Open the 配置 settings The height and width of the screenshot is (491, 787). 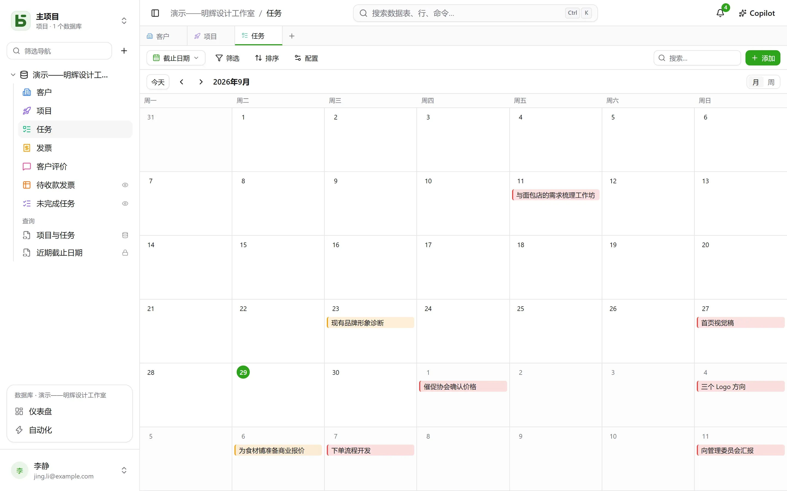coord(306,58)
